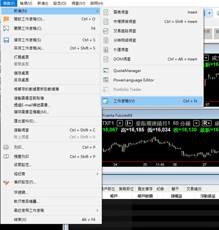Open the R dropdown in chart header

click(207, 123)
